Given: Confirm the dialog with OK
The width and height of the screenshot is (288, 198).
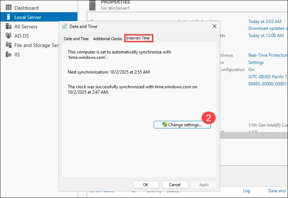Looking at the screenshot, I should [x=145, y=185].
